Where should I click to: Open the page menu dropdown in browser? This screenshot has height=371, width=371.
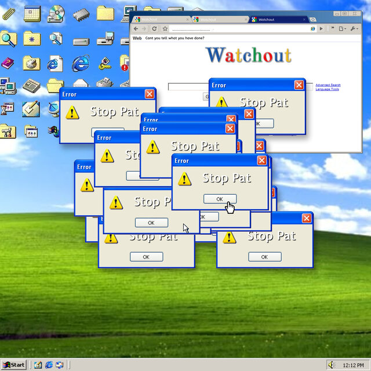coord(343,28)
